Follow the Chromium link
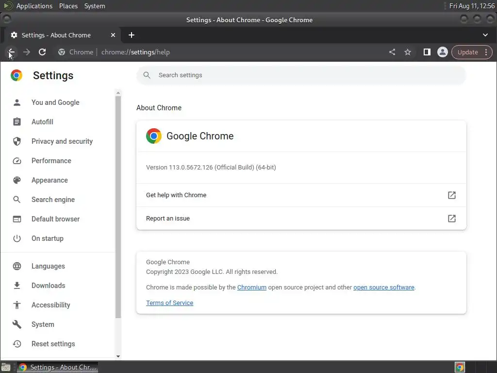This screenshot has height=373, width=497. (252, 288)
